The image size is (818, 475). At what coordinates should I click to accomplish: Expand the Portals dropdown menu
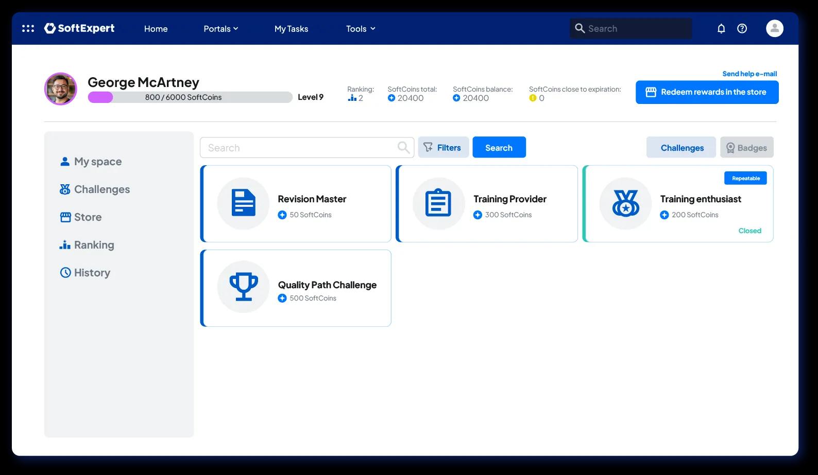(221, 29)
